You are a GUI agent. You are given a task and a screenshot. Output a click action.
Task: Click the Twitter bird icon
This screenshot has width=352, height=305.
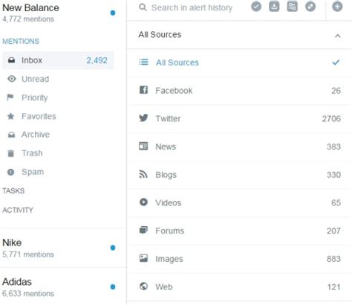pyautogui.click(x=143, y=118)
